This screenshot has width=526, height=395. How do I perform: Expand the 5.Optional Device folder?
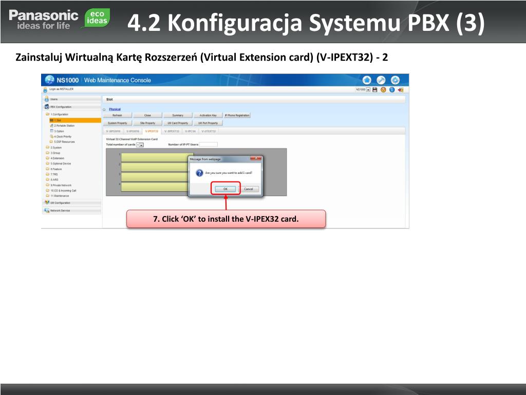click(48, 164)
